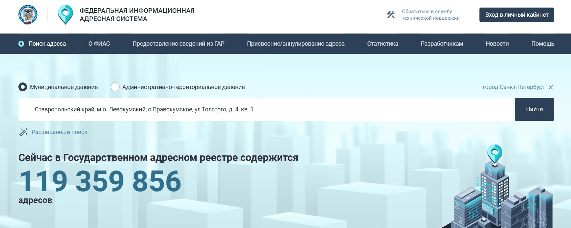
Task: Open the Помощь menu item
Action: [x=543, y=44]
